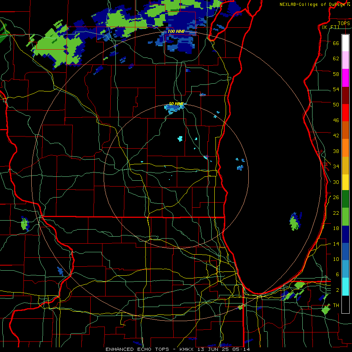
Task: Click the 54 scale value
Action: point(336,89)
